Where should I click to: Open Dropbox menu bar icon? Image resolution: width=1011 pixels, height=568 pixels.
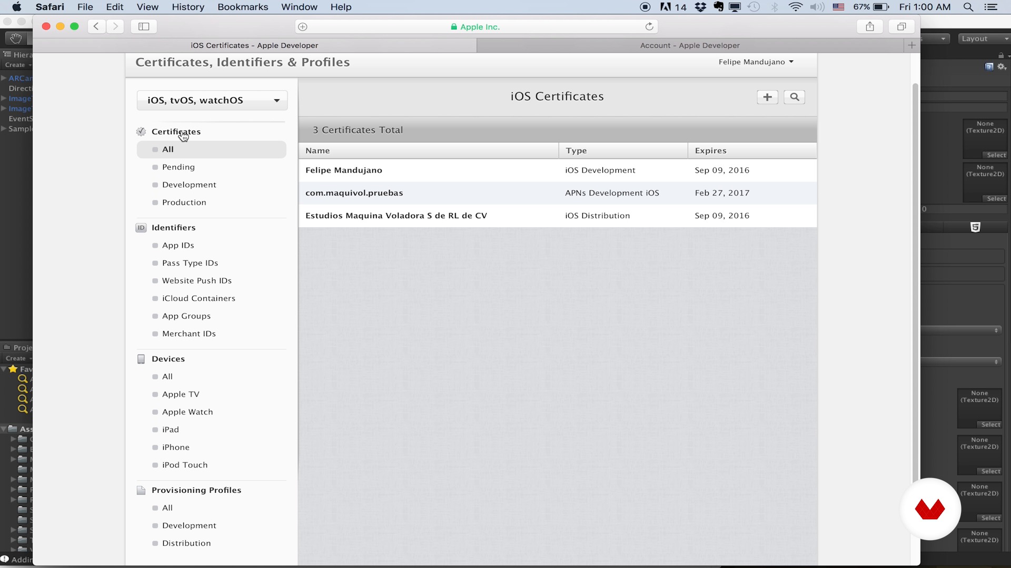[x=700, y=7]
